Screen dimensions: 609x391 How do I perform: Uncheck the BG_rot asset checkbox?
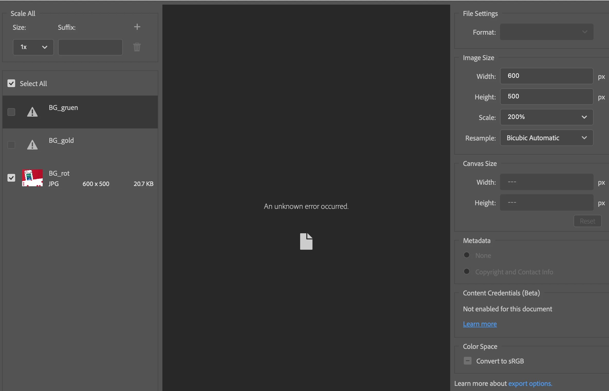[11, 178]
